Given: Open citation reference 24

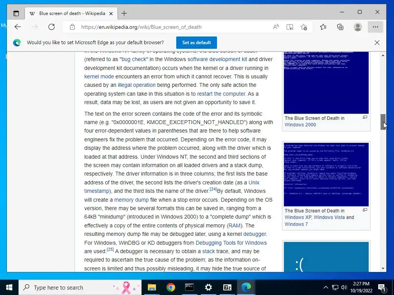Looking at the screenshot, I should pos(213,189).
